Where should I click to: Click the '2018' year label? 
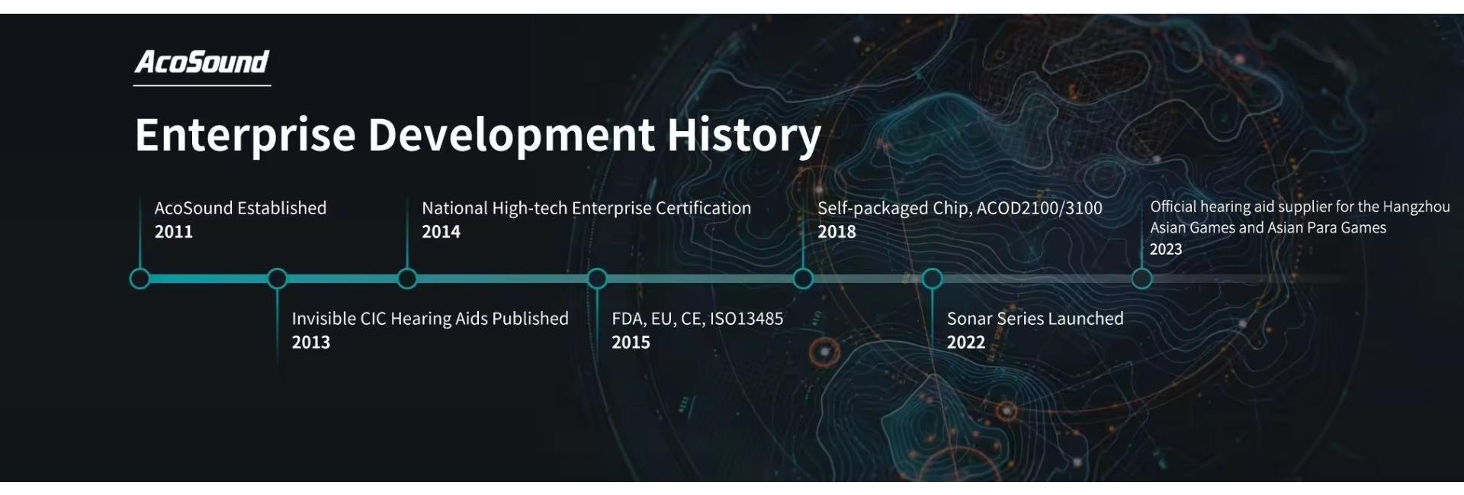837,232
